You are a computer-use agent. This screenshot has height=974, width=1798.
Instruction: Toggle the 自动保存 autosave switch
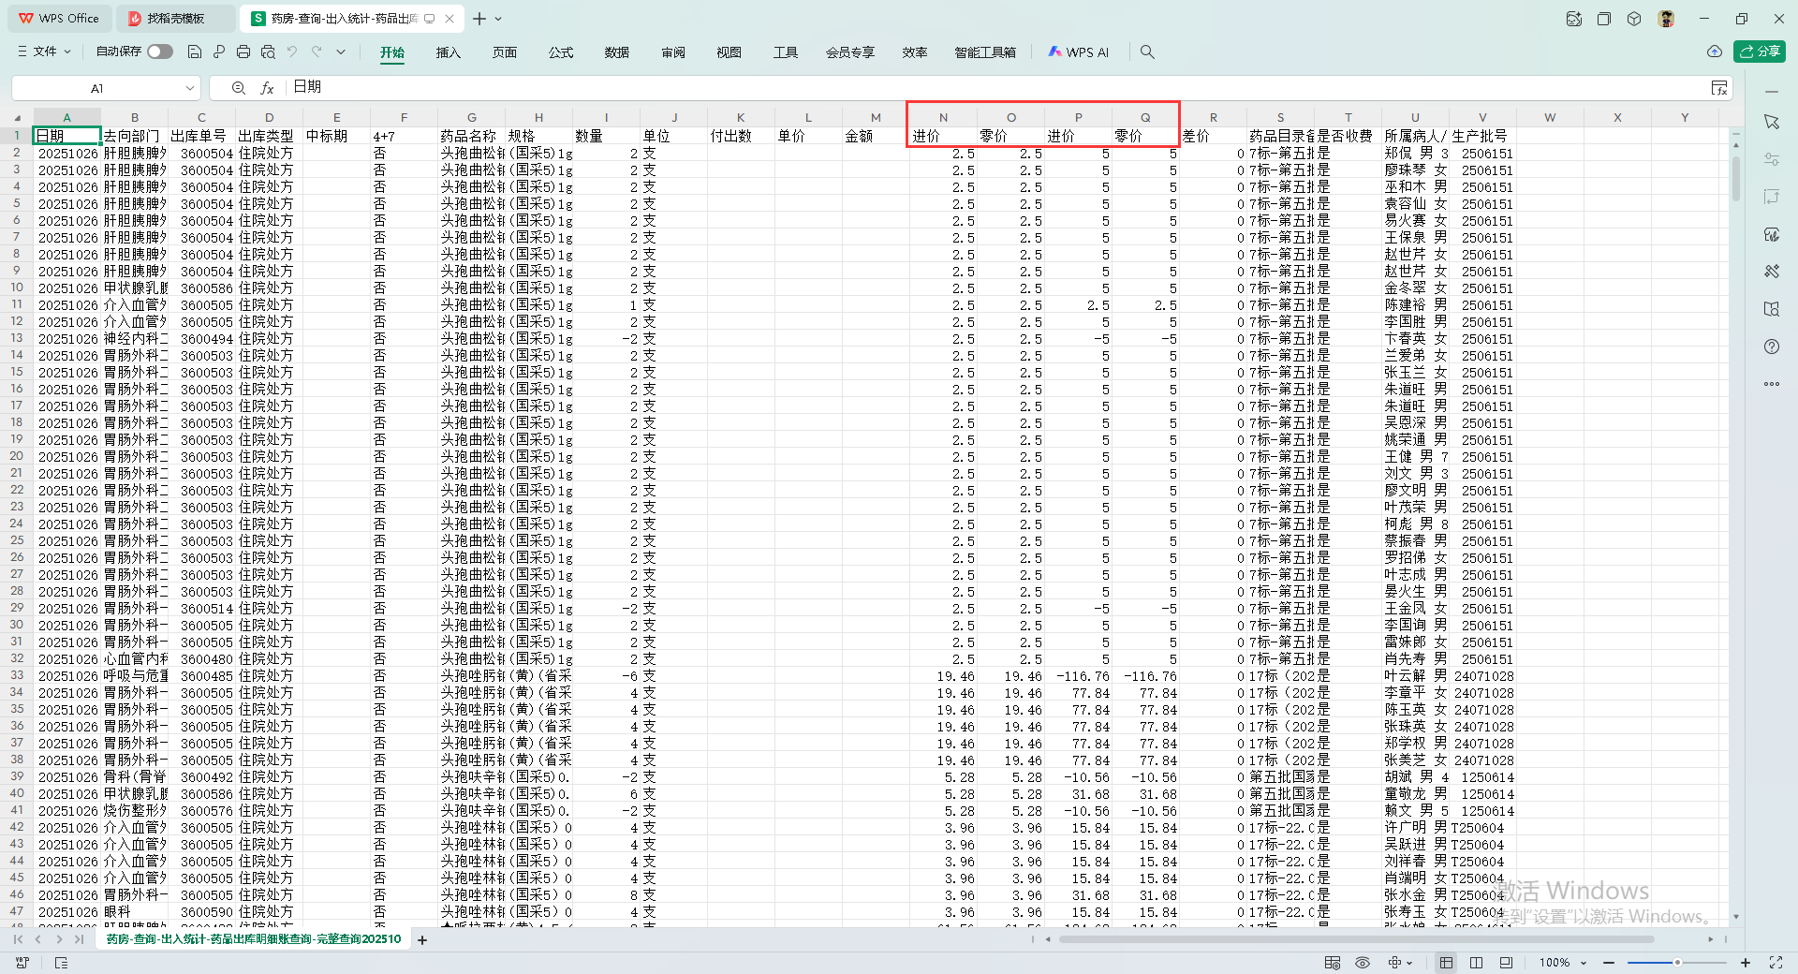pyautogui.click(x=160, y=52)
